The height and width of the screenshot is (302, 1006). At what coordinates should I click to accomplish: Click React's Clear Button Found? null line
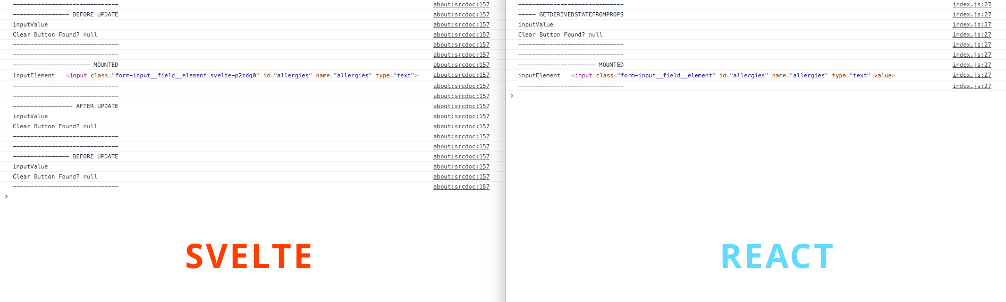[560, 34]
